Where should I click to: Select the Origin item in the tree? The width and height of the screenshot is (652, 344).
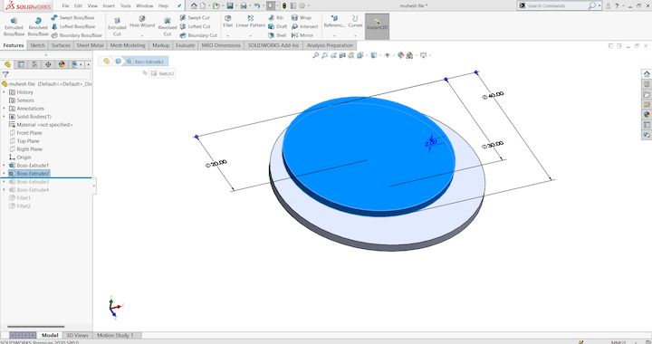tap(20, 157)
